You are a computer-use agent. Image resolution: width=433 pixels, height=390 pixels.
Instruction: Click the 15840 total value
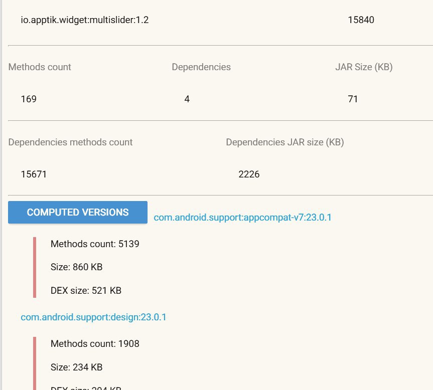(x=361, y=21)
